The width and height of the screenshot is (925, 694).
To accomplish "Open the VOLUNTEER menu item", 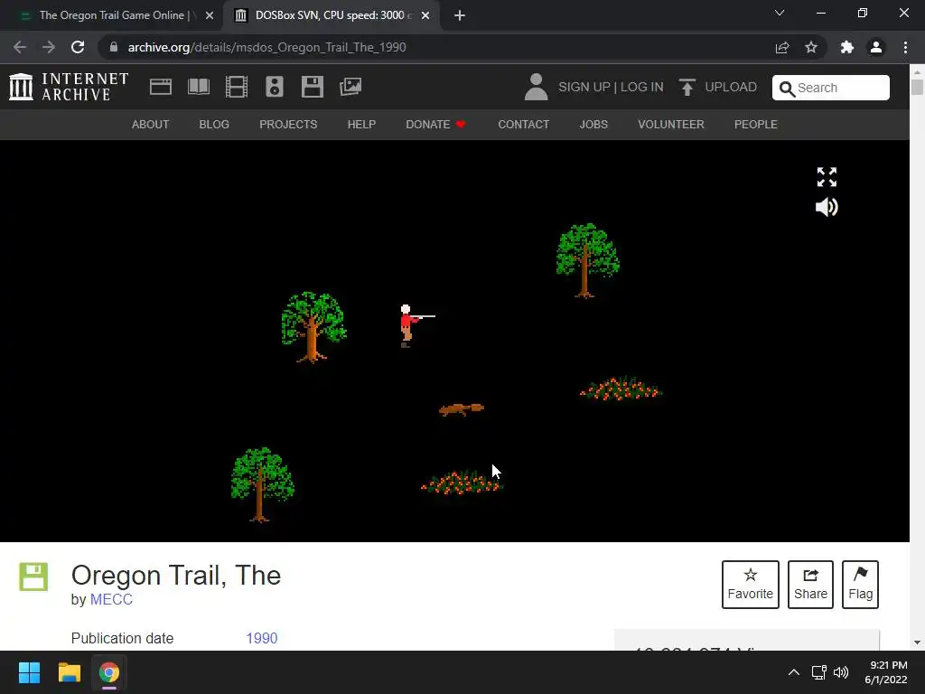I will pyautogui.click(x=671, y=125).
